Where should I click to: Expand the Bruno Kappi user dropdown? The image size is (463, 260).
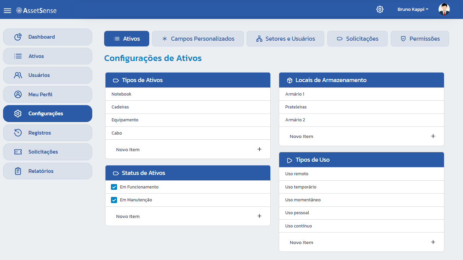tap(413, 9)
